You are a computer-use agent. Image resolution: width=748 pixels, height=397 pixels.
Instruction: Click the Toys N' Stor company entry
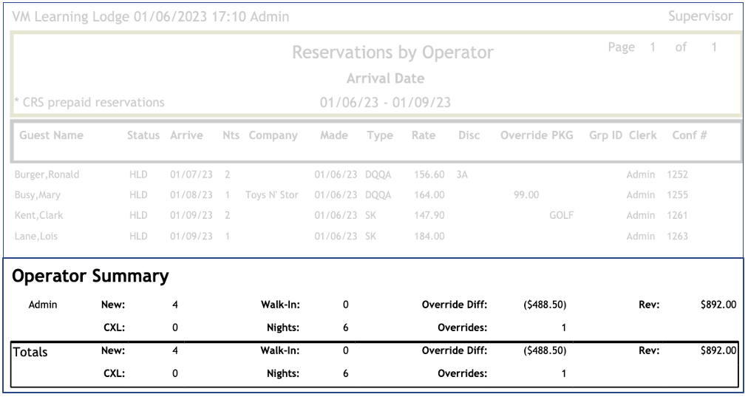coord(274,196)
